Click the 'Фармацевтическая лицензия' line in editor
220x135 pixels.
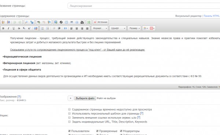[x=22, y=57]
